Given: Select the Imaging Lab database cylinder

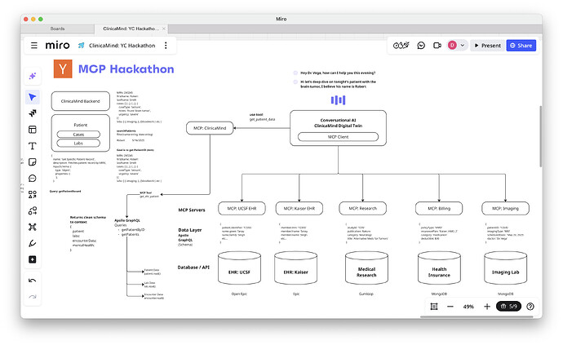Looking at the screenshot, I should pos(505,268).
